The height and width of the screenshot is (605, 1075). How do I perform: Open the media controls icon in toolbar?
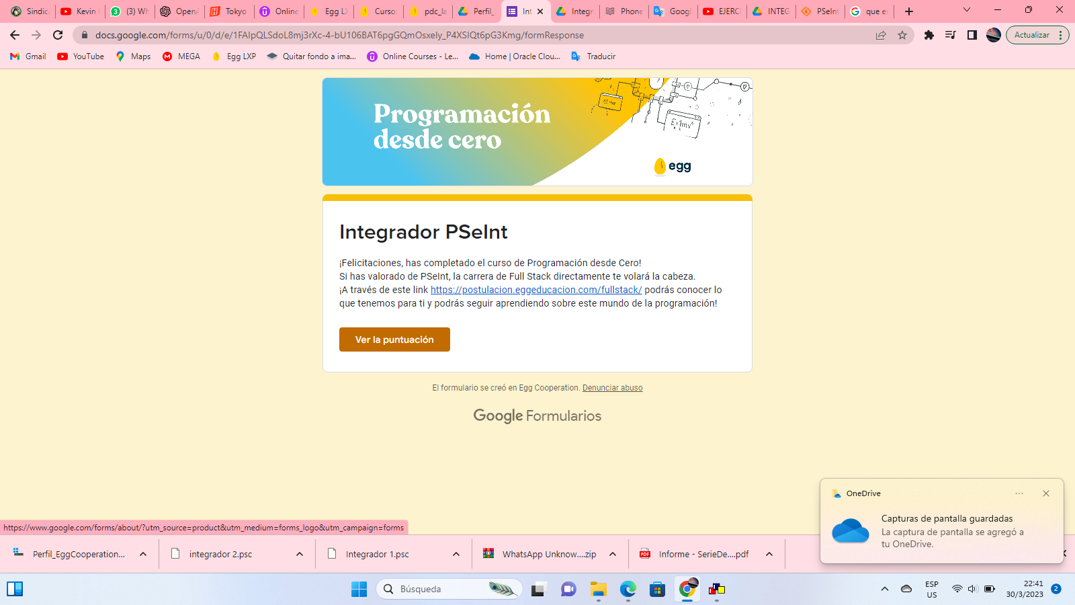coord(950,35)
